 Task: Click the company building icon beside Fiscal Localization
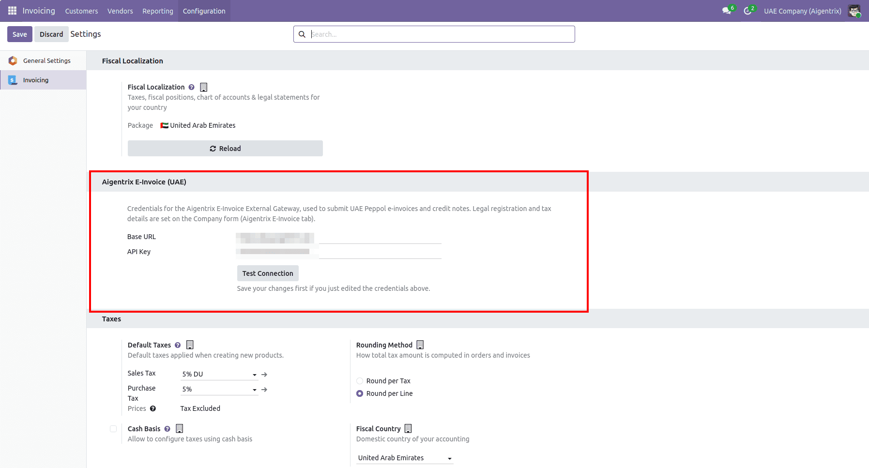[204, 87]
